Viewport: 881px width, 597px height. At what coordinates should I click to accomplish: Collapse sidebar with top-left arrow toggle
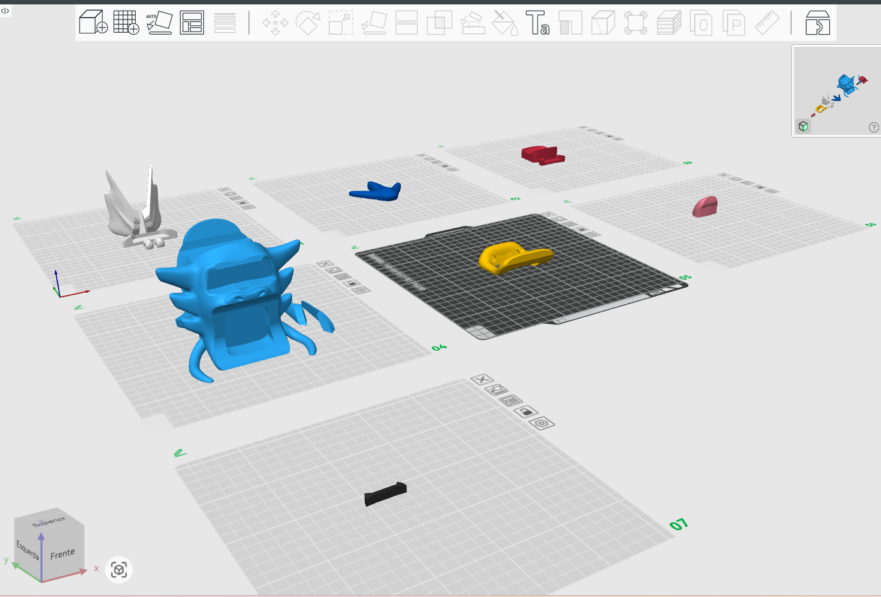pos(5,10)
